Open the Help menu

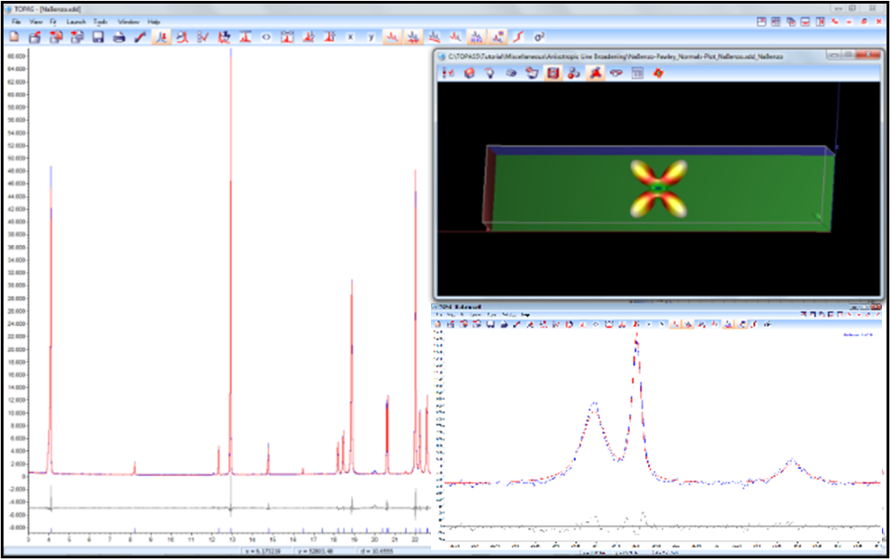[154, 21]
